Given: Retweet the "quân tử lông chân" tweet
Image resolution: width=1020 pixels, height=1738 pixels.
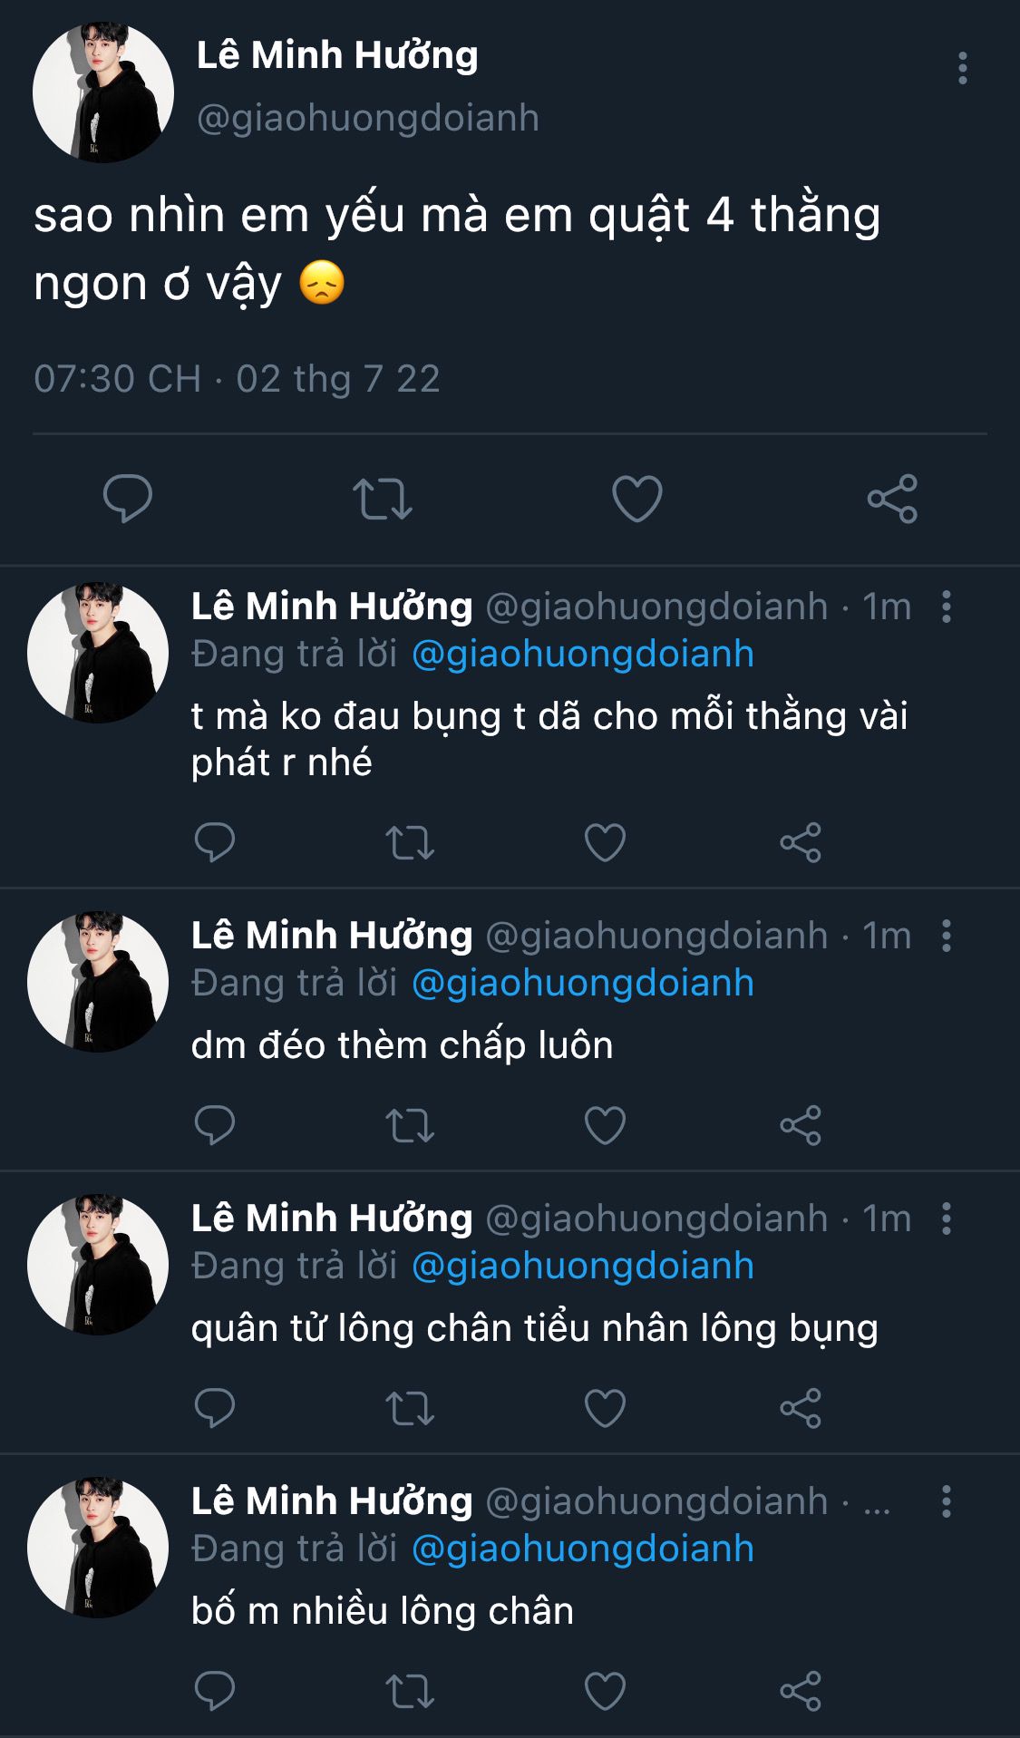Looking at the screenshot, I should (x=410, y=1408).
